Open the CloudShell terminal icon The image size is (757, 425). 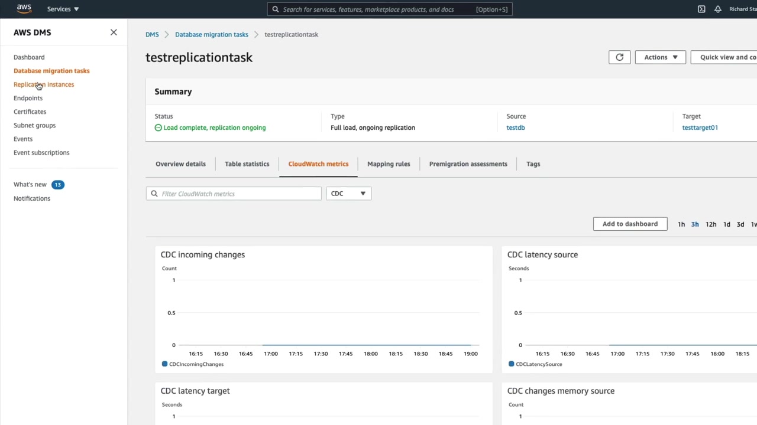(701, 9)
